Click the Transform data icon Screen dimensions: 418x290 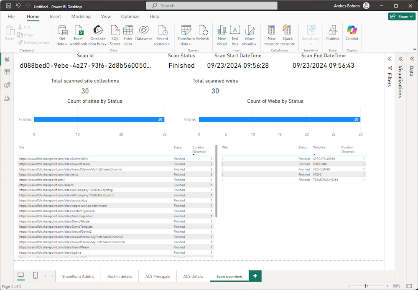tap(186, 30)
